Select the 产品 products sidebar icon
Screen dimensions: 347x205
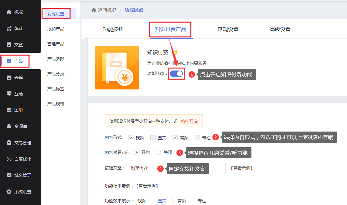coord(15,61)
